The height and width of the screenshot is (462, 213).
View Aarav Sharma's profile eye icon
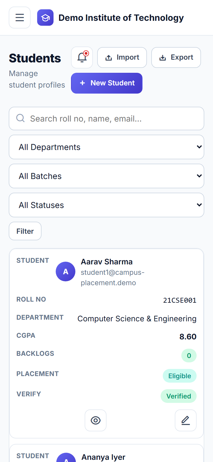[96, 420]
